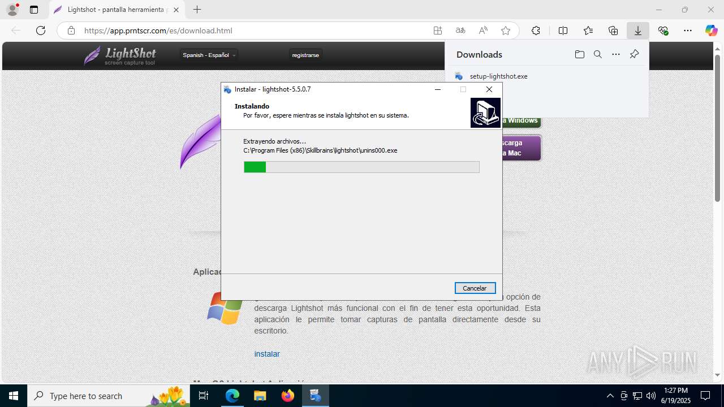The width and height of the screenshot is (724, 407).
Task: Click the LightShot logo
Action: click(120, 55)
